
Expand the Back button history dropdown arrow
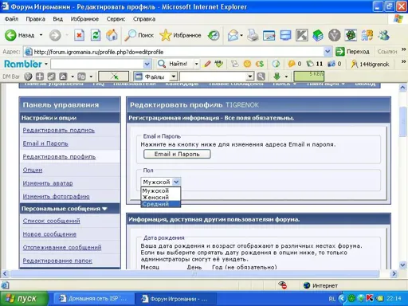[41, 35]
